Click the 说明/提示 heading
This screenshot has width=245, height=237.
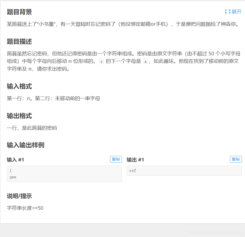click(x=19, y=196)
